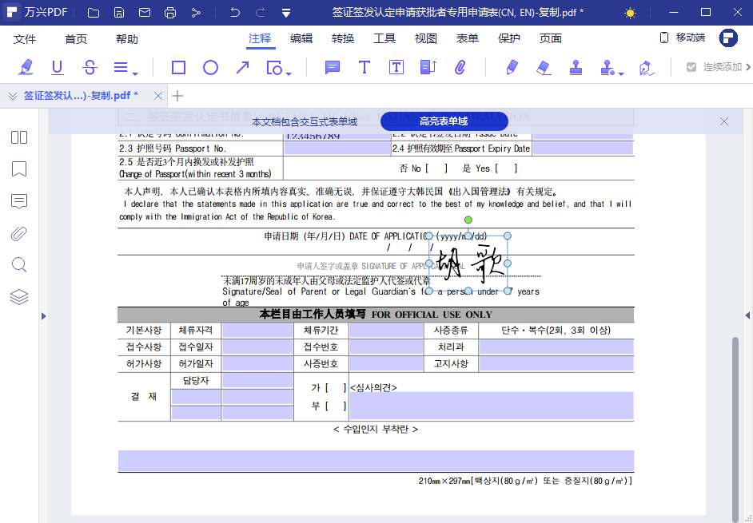This screenshot has width=753, height=523.
Task: Click the 高亮表单域 button
Action: pos(444,121)
